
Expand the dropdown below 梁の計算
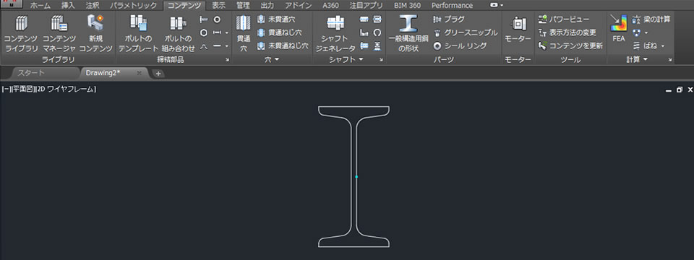[646, 32]
